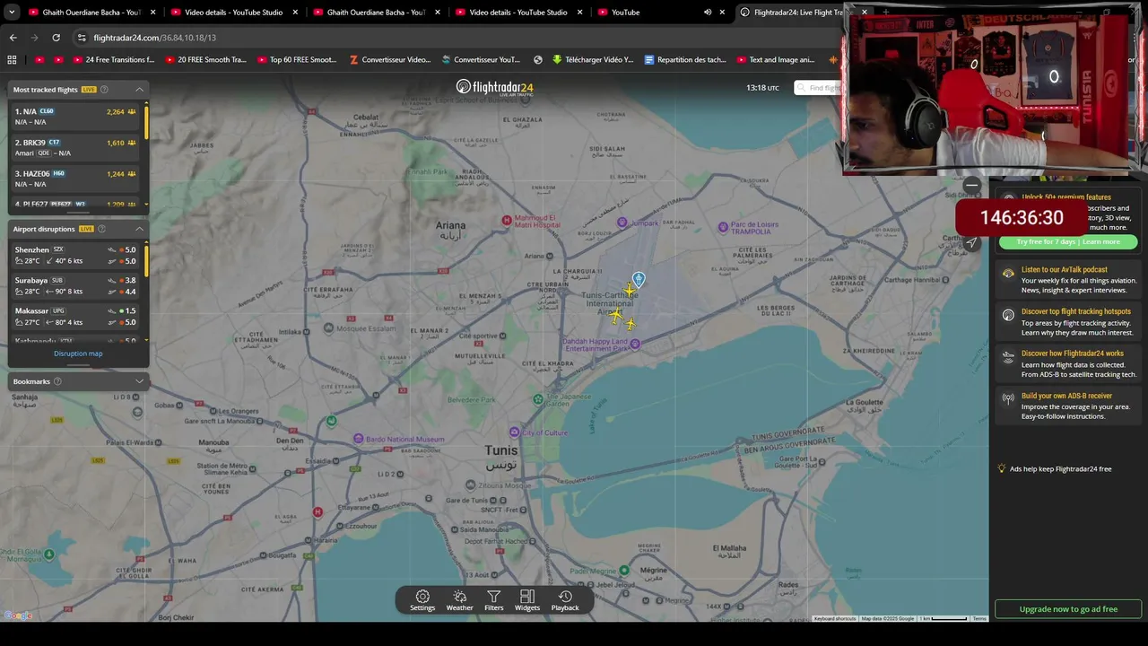This screenshot has height=646, width=1148.
Task: Click the locate-me arrow button on map
Action: click(971, 242)
